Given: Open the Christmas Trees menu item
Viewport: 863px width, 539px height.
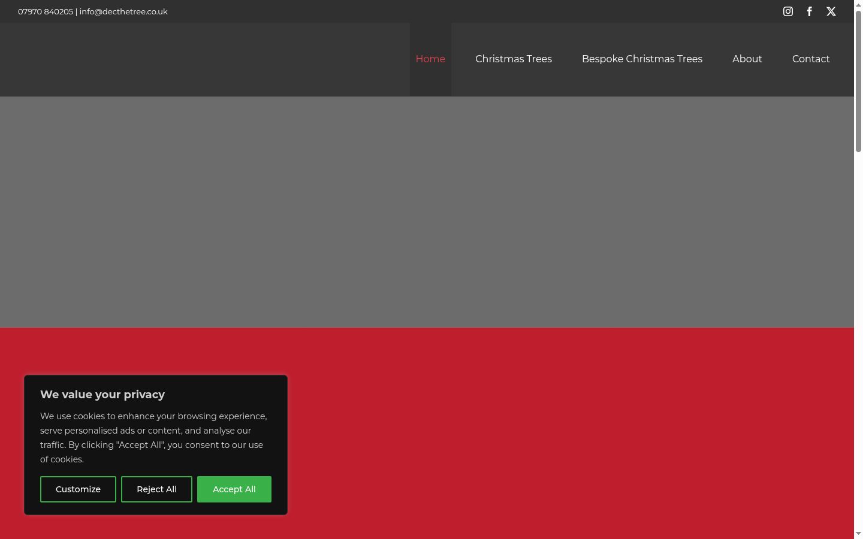Looking at the screenshot, I should [514, 59].
